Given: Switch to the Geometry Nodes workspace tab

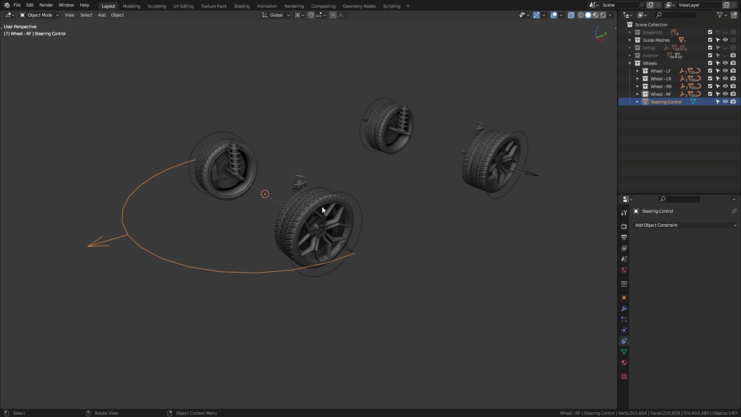Looking at the screenshot, I should [359, 6].
